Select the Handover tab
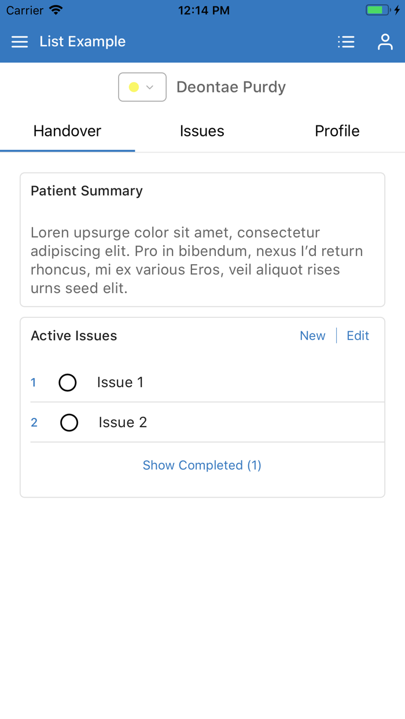405x719 pixels. pos(67,131)
